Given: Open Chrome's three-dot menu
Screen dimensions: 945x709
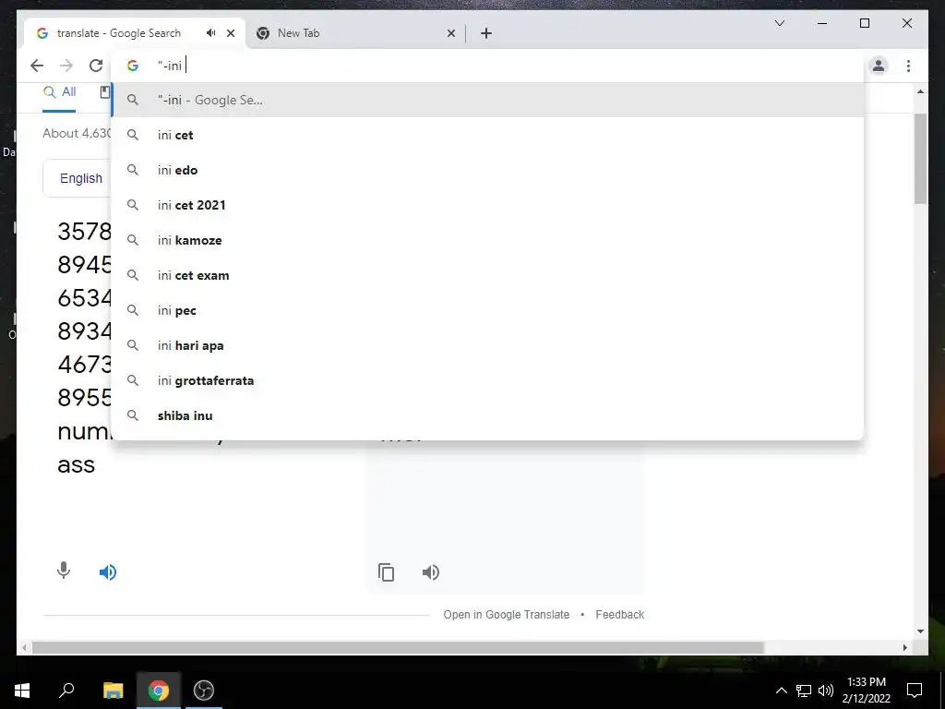Looking at the screenshot, I should [x=908, y=66].
